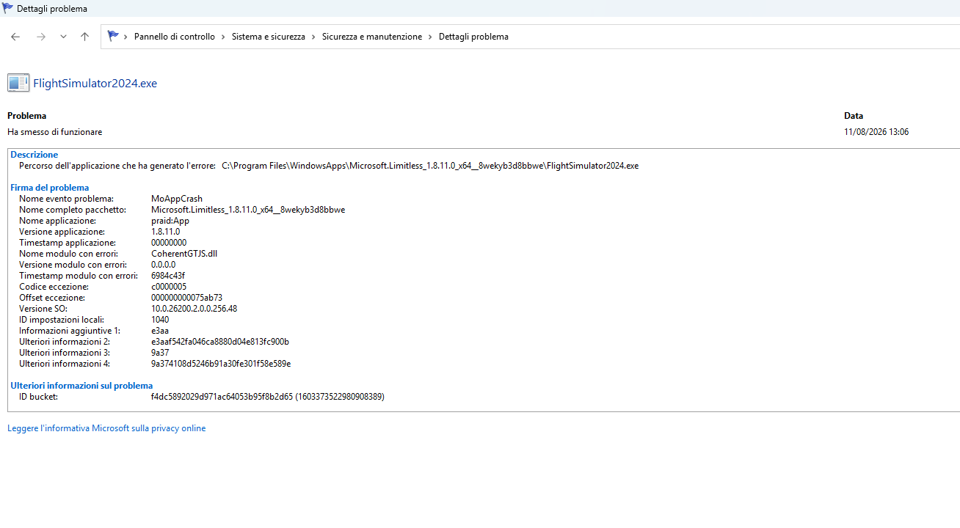Screen dimensions: 960x528
Task: Select the CoherentGTJS.dll module name
Action: tap(184, 254)
